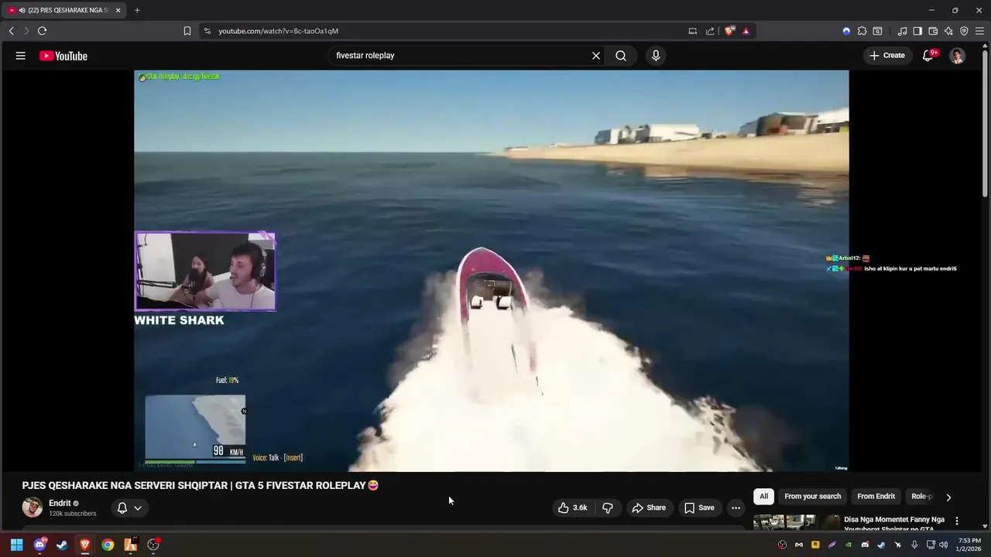Open the browser playlist music icon
The width and height of the screenshot is (991, 557).
tap(902, 31)
